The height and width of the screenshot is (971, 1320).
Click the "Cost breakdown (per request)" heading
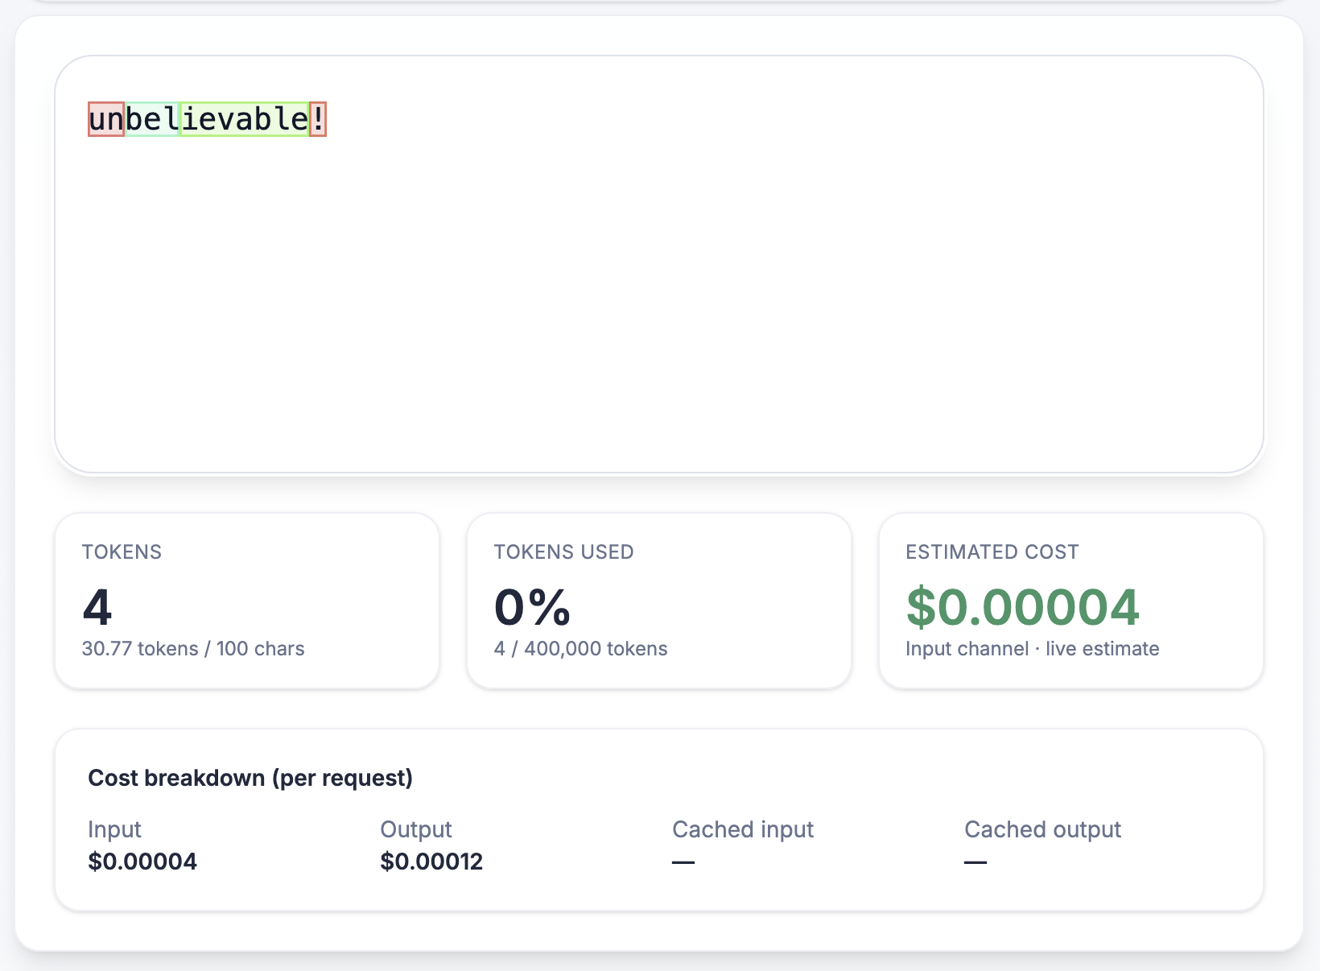click(250, 778)
